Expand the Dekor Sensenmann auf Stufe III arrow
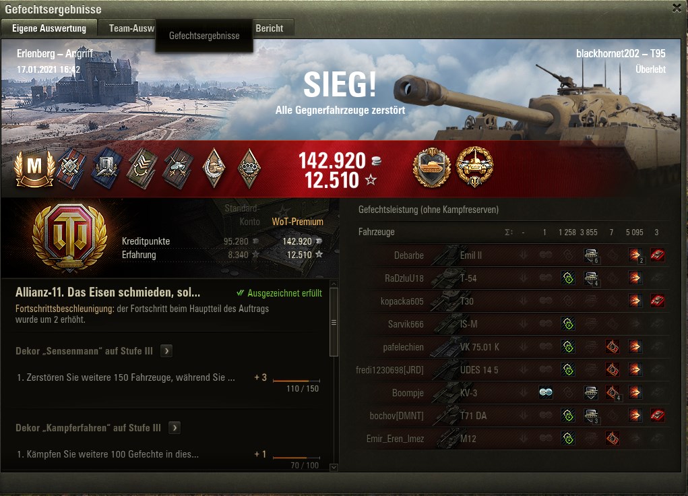This screenshot has width=688, height=496. point(166,350)
